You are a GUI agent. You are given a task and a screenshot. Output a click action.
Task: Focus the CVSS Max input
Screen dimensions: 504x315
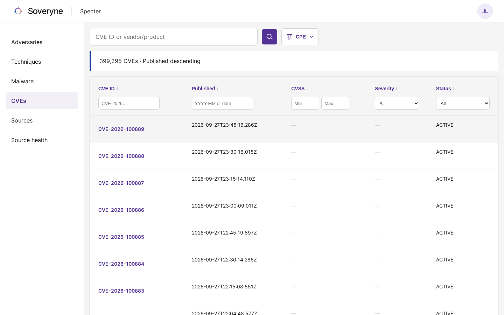coord(335,103)
